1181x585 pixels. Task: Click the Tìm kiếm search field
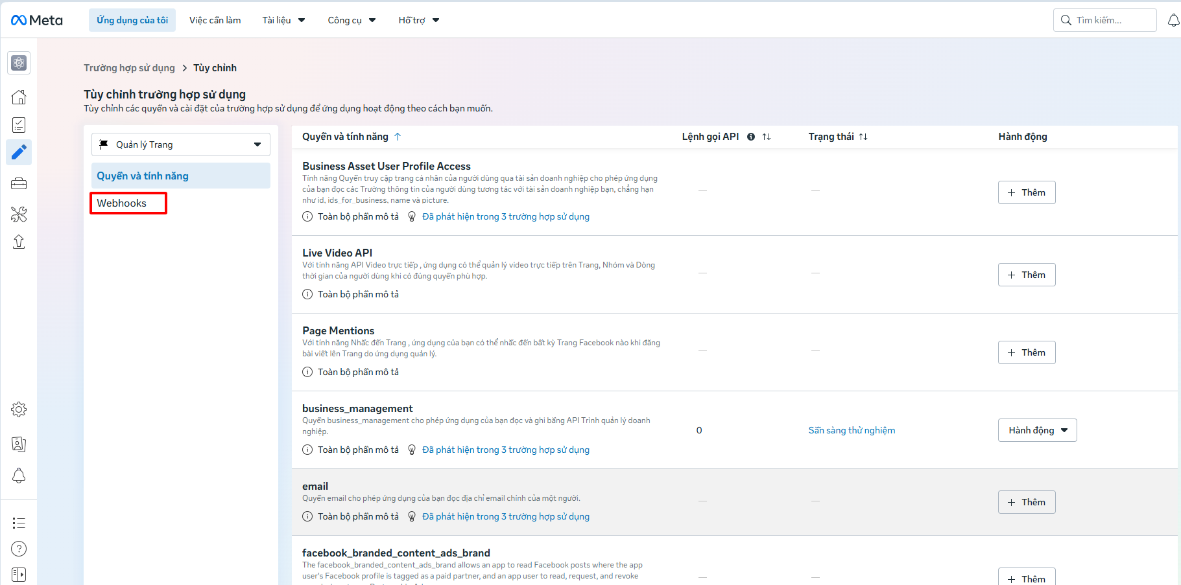point(1104,20)
